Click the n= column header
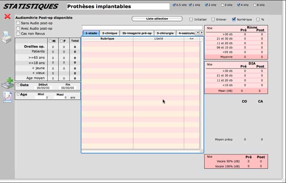Screen dimensions: 286x183 (x=192, y=39)
